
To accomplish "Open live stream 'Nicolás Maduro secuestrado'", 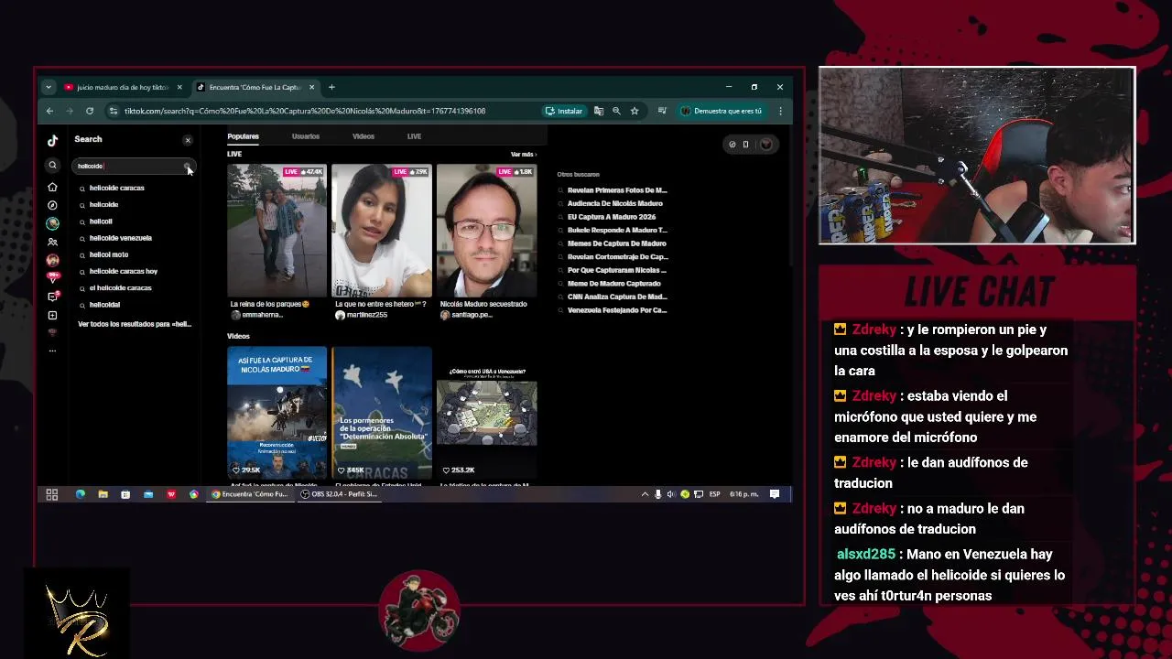I will (x=486, y=231).
